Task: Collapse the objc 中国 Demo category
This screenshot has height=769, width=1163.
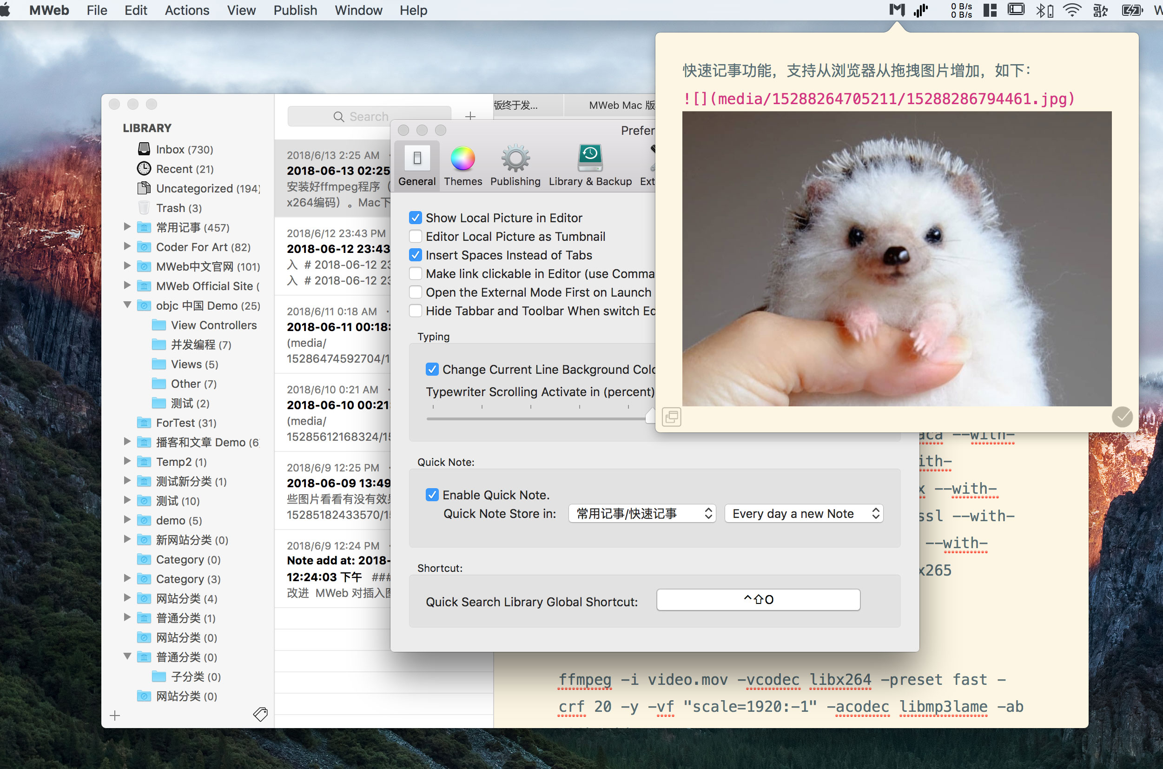Action: [x=127, y=305]
